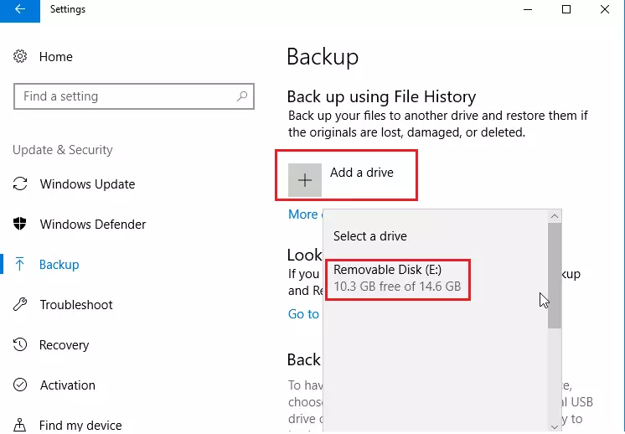
Task: Select the Troubleshoot sidebar label
Action: click(x=76, y=305)
